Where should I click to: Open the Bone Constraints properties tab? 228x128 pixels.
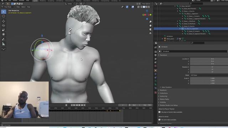click(155, 88)
